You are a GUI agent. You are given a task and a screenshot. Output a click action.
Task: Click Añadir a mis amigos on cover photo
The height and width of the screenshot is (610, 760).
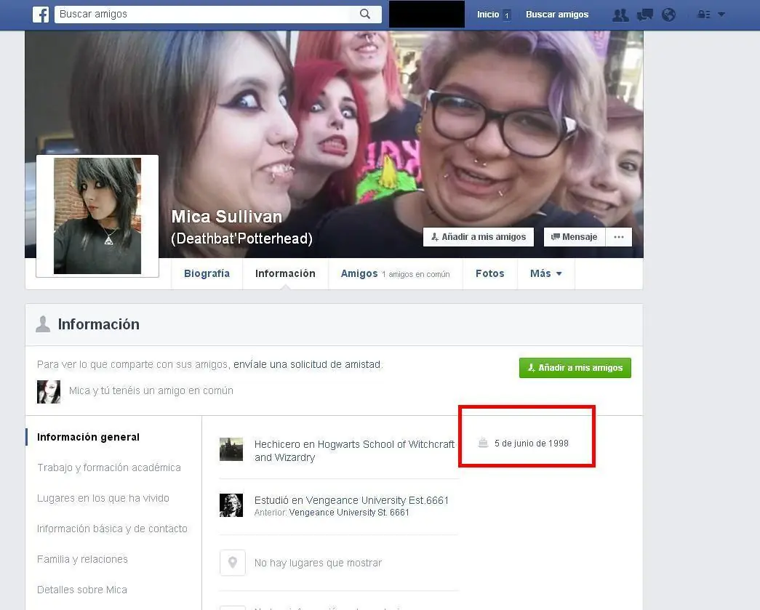[479, 237]
